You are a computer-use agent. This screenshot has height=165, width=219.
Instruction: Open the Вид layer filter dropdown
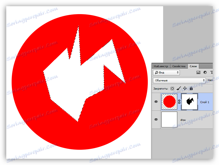pos(166,73)
